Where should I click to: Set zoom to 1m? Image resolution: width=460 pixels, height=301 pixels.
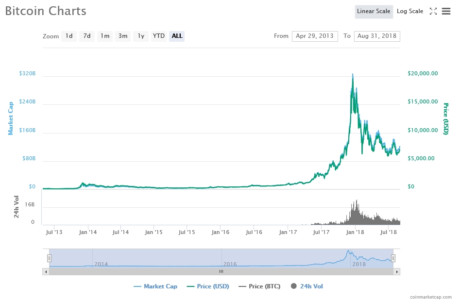105,36
